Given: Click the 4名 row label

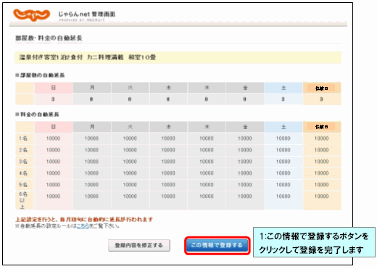Looking at the screenshot, I should pos(23,173).
